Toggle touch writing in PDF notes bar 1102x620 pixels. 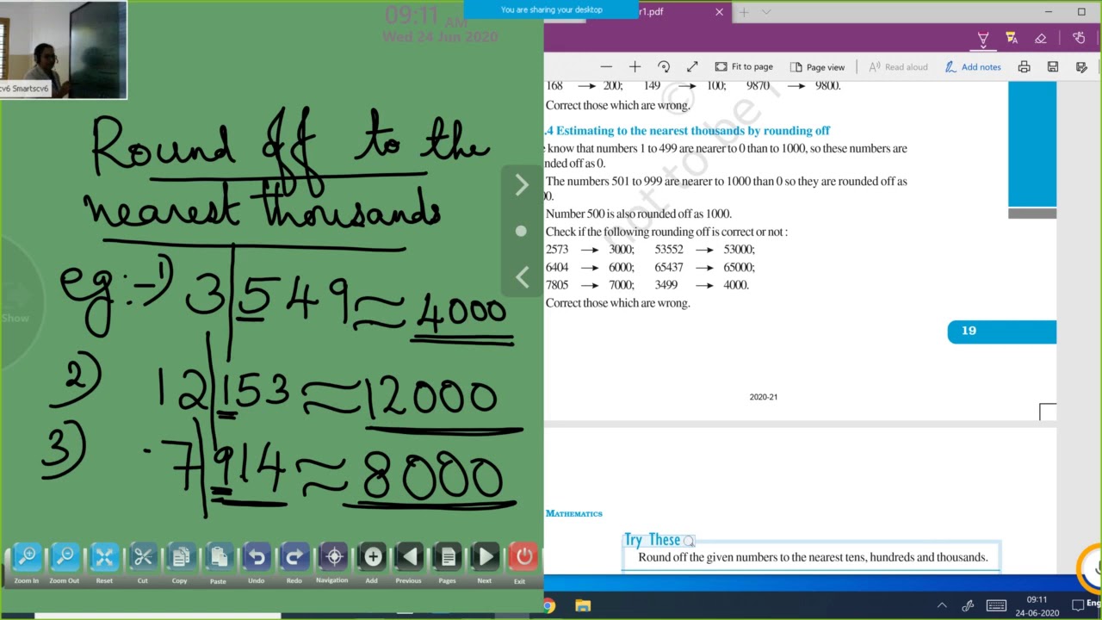(1079, 38)
